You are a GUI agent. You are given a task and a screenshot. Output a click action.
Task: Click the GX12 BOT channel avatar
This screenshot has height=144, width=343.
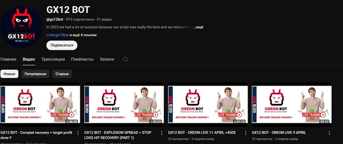(x=21, y=28)
